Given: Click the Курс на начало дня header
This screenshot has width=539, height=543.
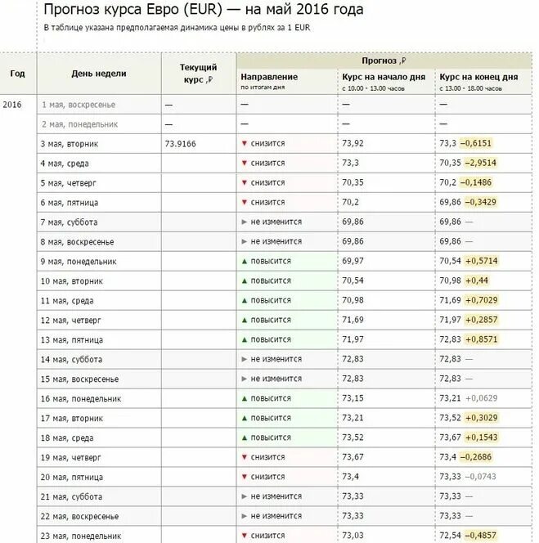Looking at the screenshot, I should pos(383,76).
